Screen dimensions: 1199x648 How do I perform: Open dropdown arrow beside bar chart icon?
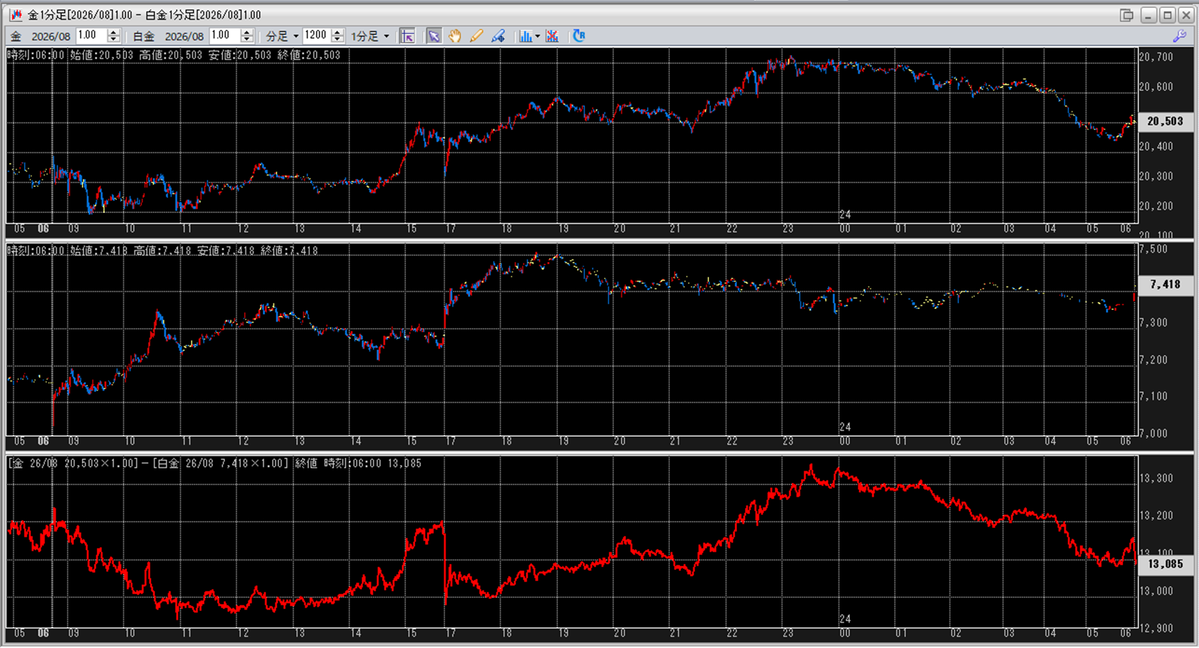tap(538, 36)
